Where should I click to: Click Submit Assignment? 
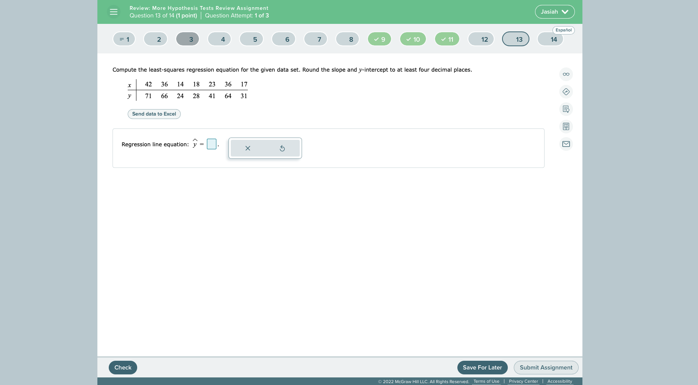546,367
